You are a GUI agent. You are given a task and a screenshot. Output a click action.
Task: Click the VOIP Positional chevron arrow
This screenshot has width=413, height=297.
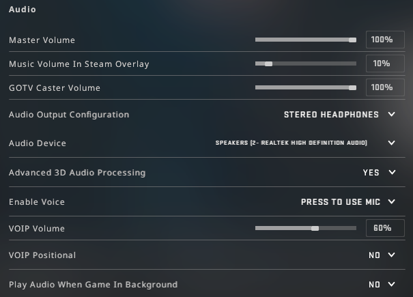(392, 255)
